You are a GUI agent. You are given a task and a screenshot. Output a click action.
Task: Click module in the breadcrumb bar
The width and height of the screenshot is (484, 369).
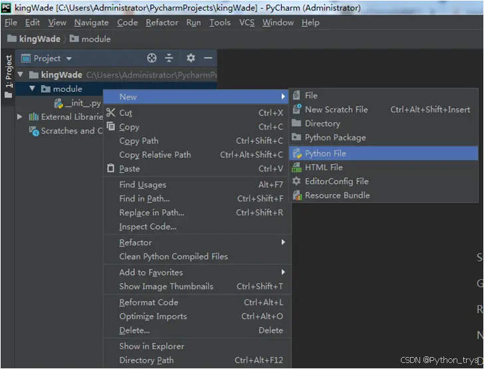click(x=96, y=39)
